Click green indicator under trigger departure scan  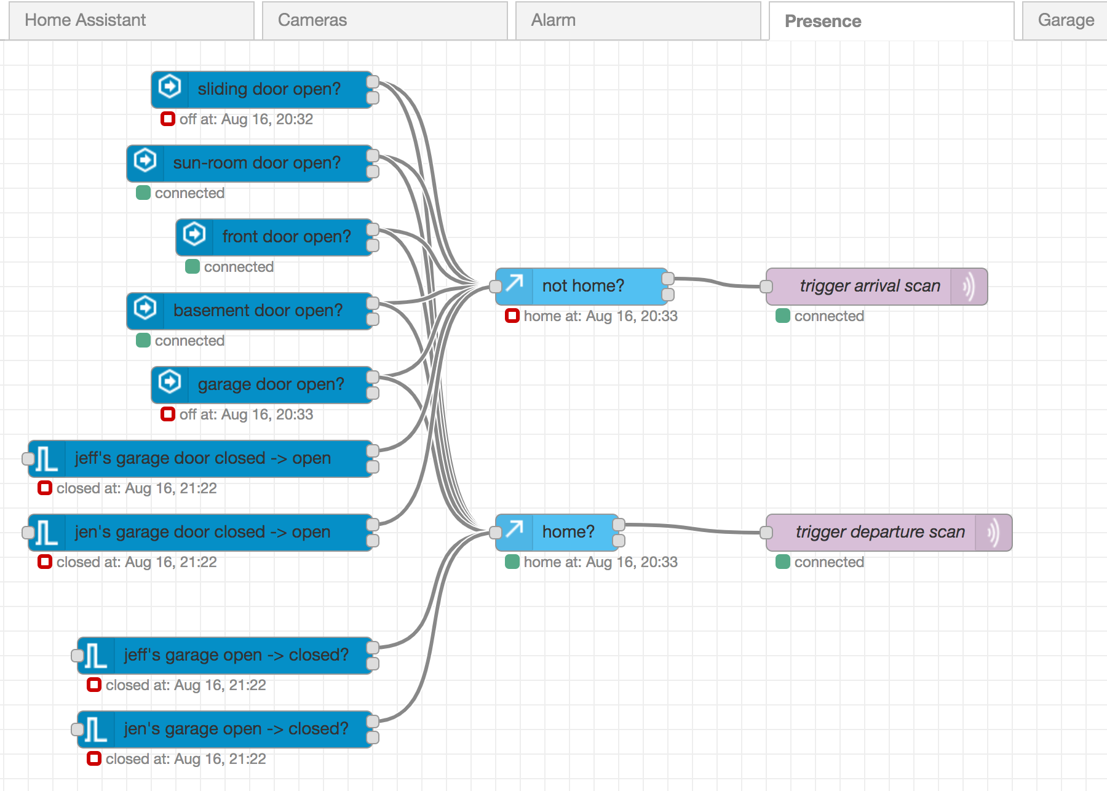click(x=783, y=562)
